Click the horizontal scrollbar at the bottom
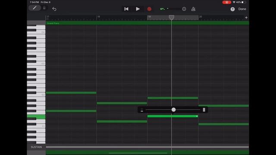The height and width of the screenshot is (155, 276). [138, 153]
